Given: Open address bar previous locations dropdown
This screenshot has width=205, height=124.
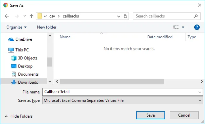Looking at the screenshot, I should (119, 16).
